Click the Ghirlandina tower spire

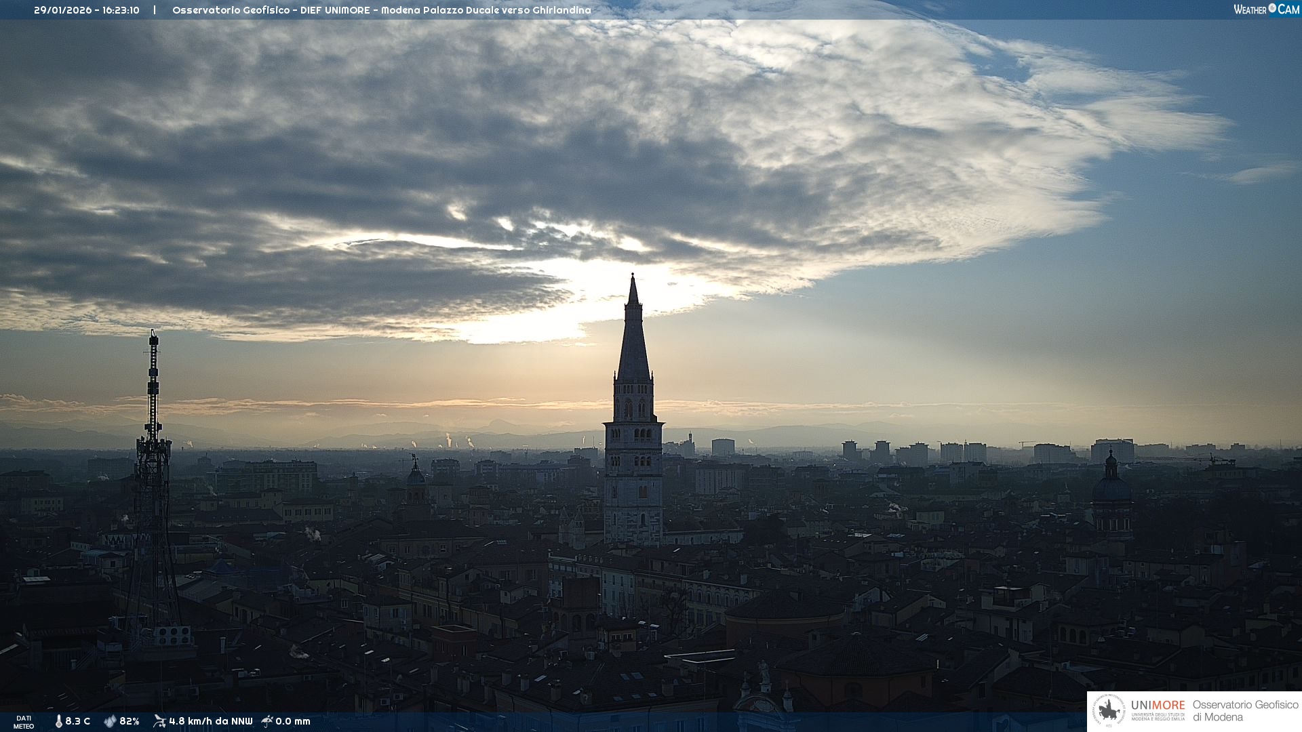click(633, 325)
